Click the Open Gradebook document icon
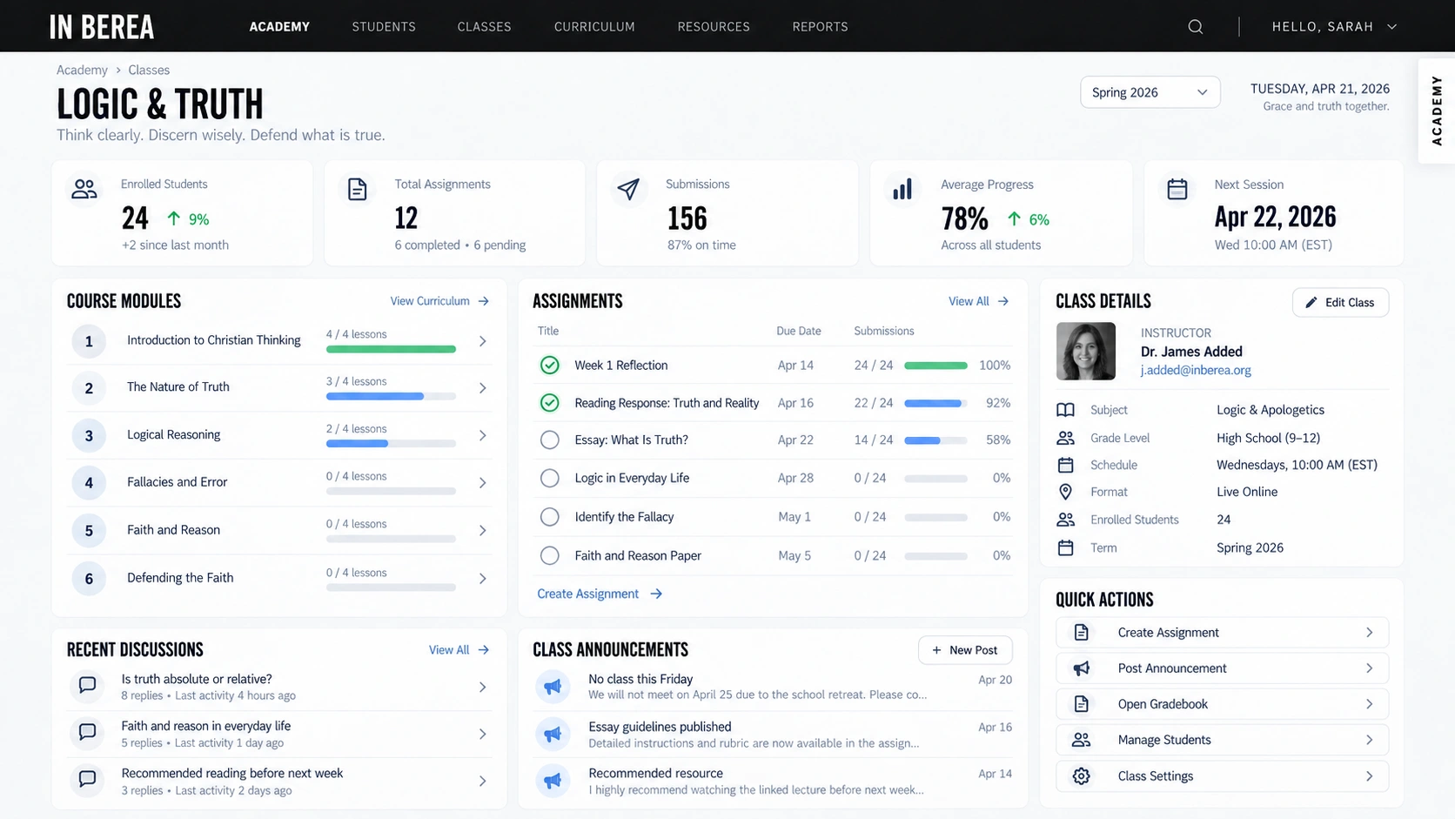 (1082, 704)
